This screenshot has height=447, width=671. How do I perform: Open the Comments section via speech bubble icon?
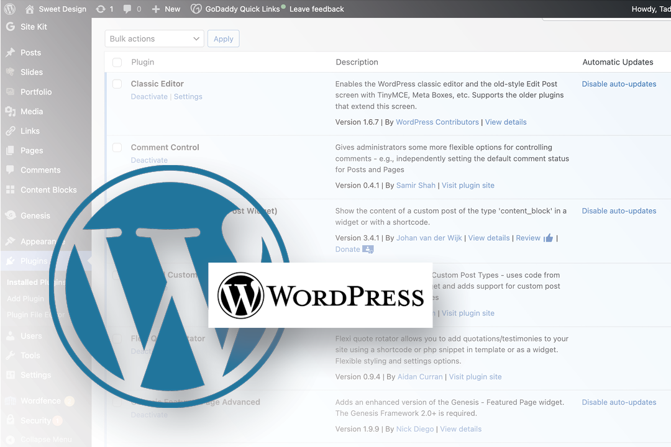(10, 170)
